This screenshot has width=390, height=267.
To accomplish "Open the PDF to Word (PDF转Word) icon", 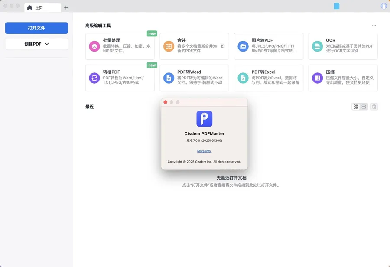I will [x=169, y=78].
